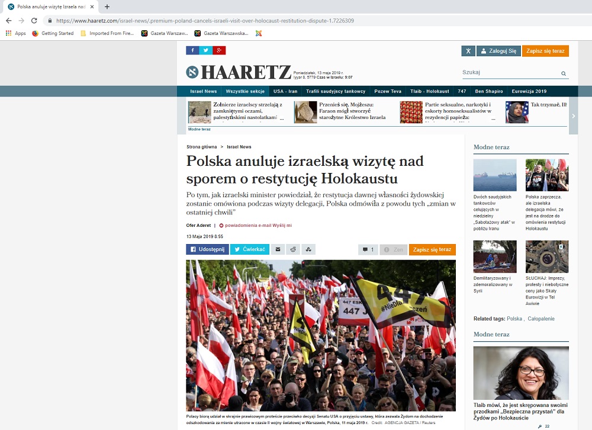Reload the page with the browser refresh icon
592x430 pixels.
click(34, 20)
